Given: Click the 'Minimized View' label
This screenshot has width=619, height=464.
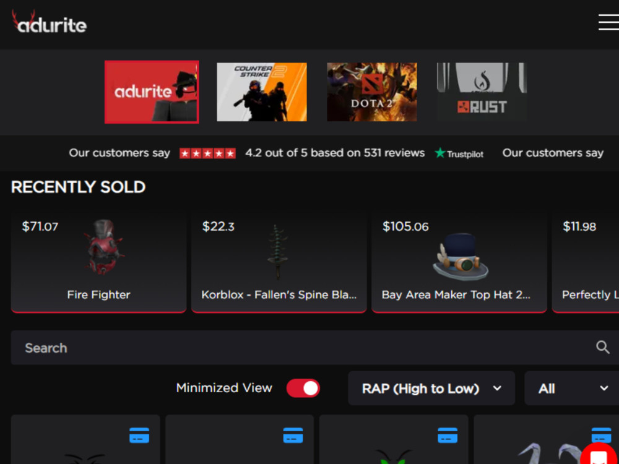Looking at the screenshot, I should pos(224,388).
